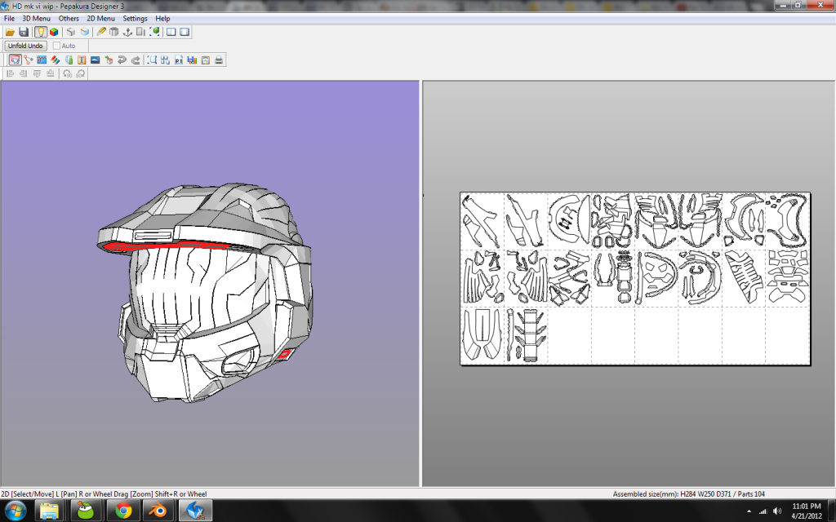Open the File menu

pyautogui.click(x=9, y=18)
